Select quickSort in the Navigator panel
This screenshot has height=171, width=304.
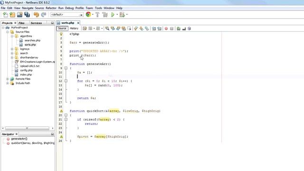point(33,143)
